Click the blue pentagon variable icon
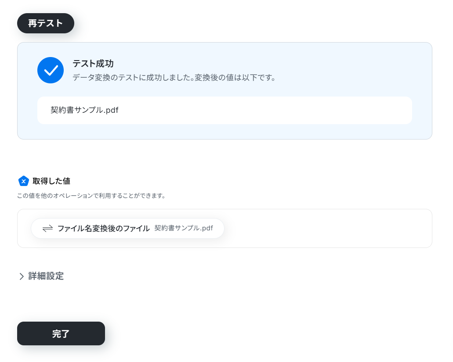The width and height of the screenshot is (453, 362). tap(24, 181)
